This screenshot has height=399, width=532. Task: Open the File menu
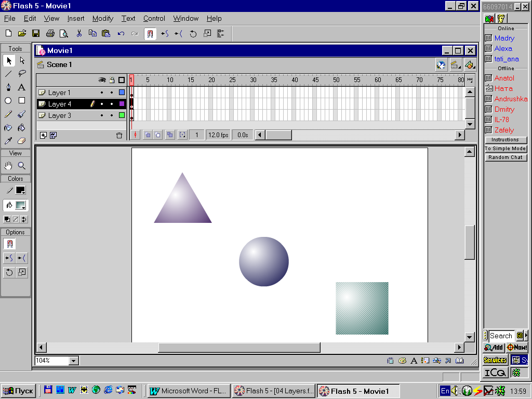coord(9,18)
